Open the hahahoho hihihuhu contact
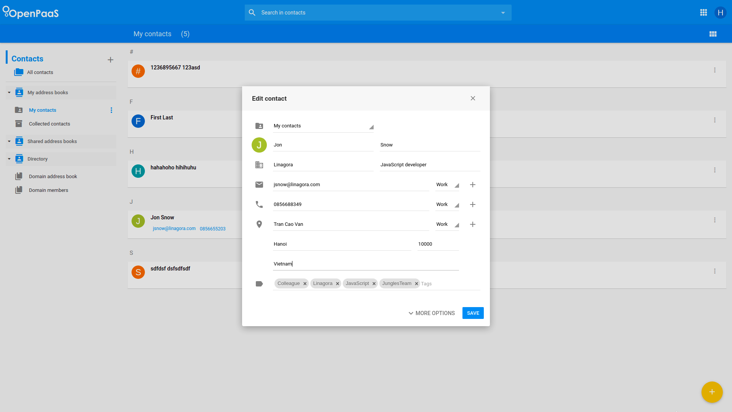Image resolution: width=732 pixels, height=412 pixels. point(173,167)
